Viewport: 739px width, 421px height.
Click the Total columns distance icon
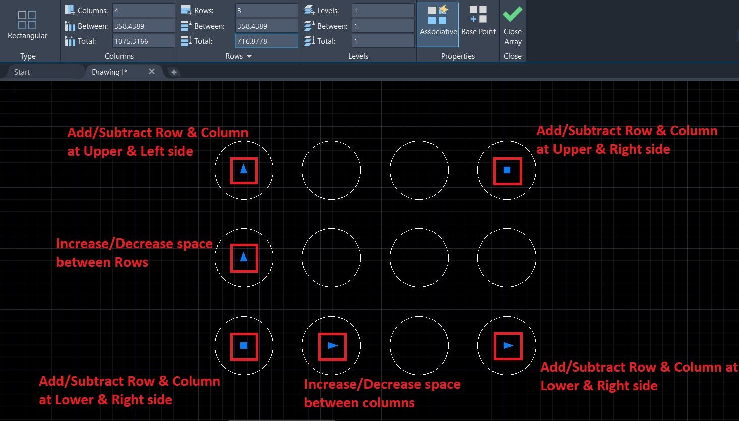pyautogui.click(x=70, y=41)
